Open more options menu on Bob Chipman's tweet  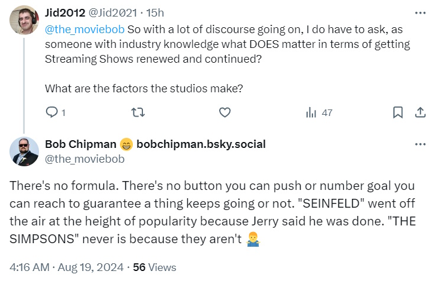420,144
